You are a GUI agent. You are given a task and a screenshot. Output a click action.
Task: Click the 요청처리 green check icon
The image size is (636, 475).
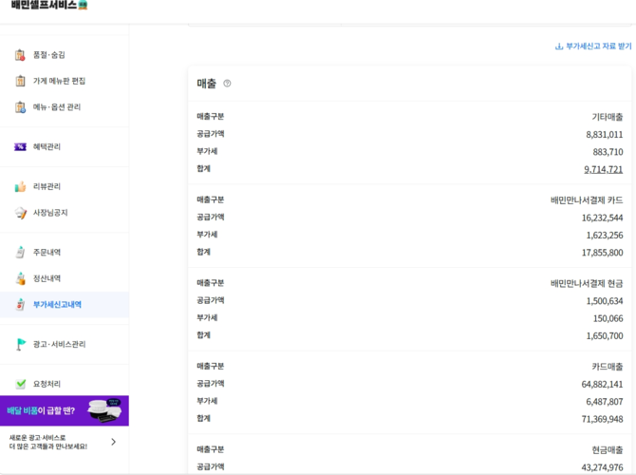point(20,384)
